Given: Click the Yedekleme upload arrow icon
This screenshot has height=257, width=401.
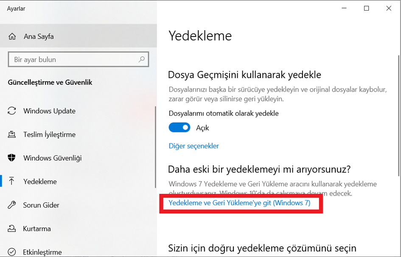Looking at the screenshot, I should point(11,182).
